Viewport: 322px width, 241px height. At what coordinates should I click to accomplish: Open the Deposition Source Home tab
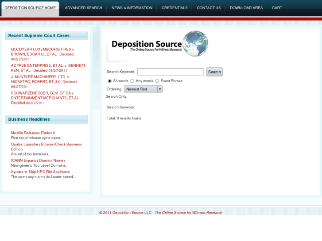click(30, 8)
